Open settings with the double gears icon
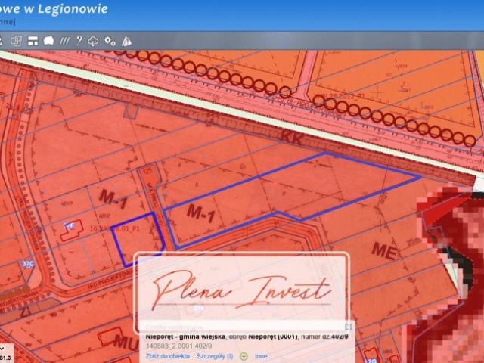Screen dimensions: 484x363 click(x=110, y=41)
